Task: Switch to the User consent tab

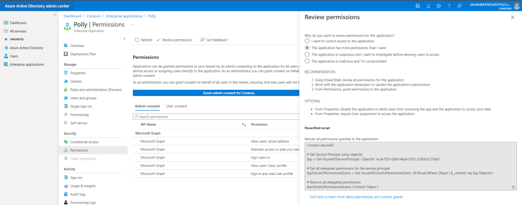Action: 176,106
